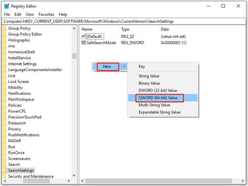Click the folder icon beside RunOnce

(x=4, y=153)
